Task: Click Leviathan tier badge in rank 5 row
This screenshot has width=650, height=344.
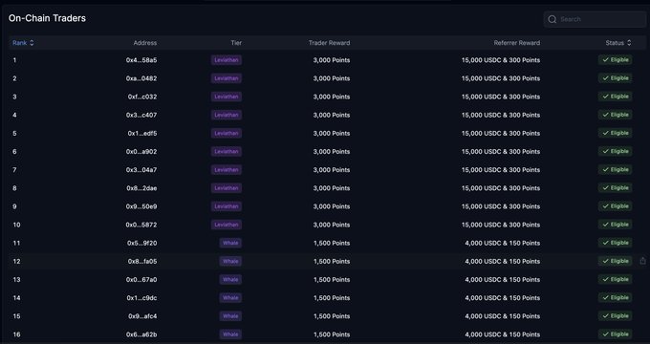Action: pos(227,133)
